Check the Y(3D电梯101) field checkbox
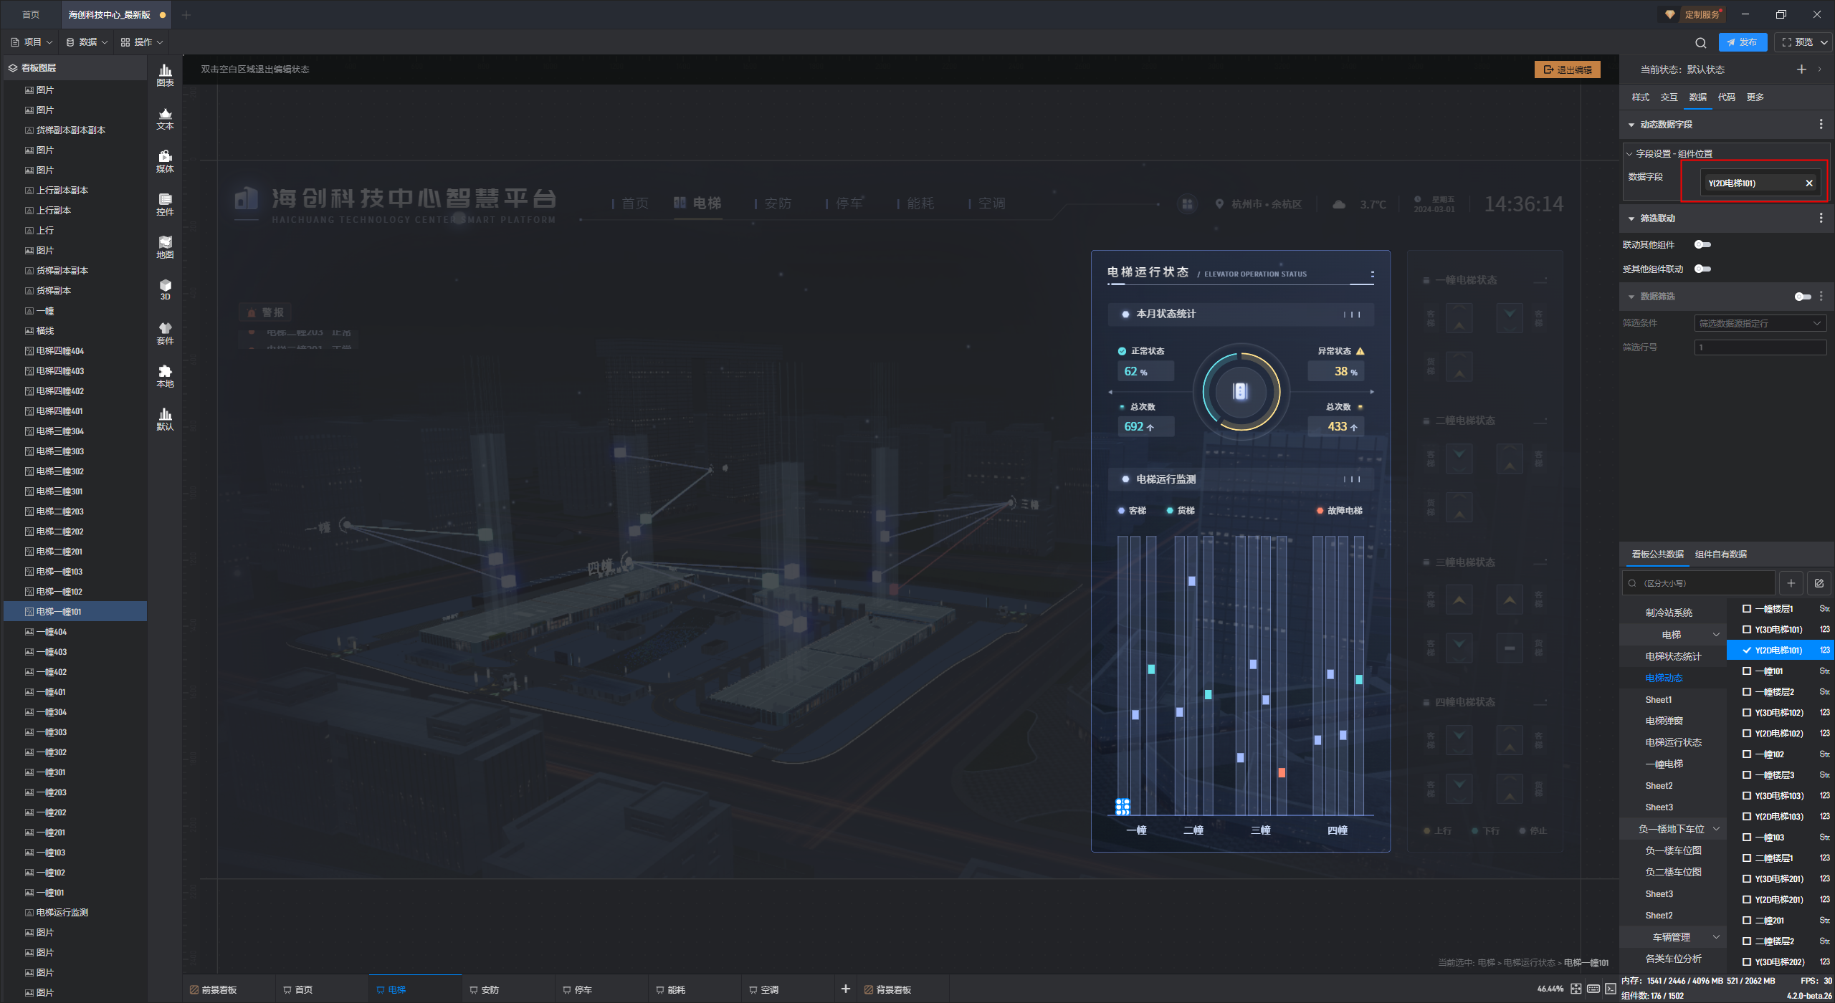This screenshot has width=1835, height=1003. click(1747, 630)
